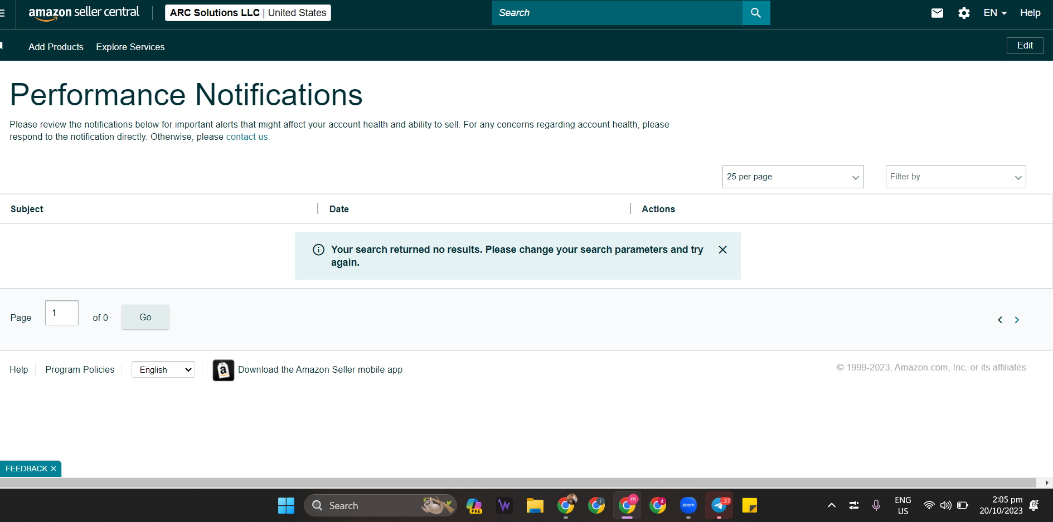
Task: Go to previous page with left chevron
Action: (x=1000, y=320)
